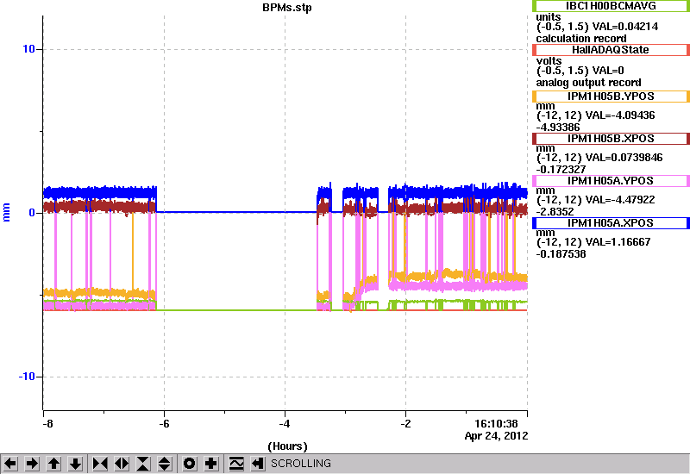The width and height of the screenshot is (690, 474).
Task: Click the 16:10:38 timestamp on the time axis
Action: (496, 424)
